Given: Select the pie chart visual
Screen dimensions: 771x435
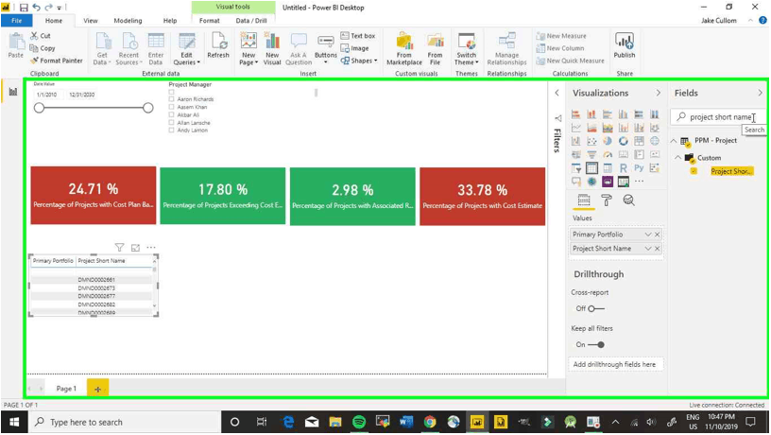Looking at the screenshot, I should [x=608, y=141].
